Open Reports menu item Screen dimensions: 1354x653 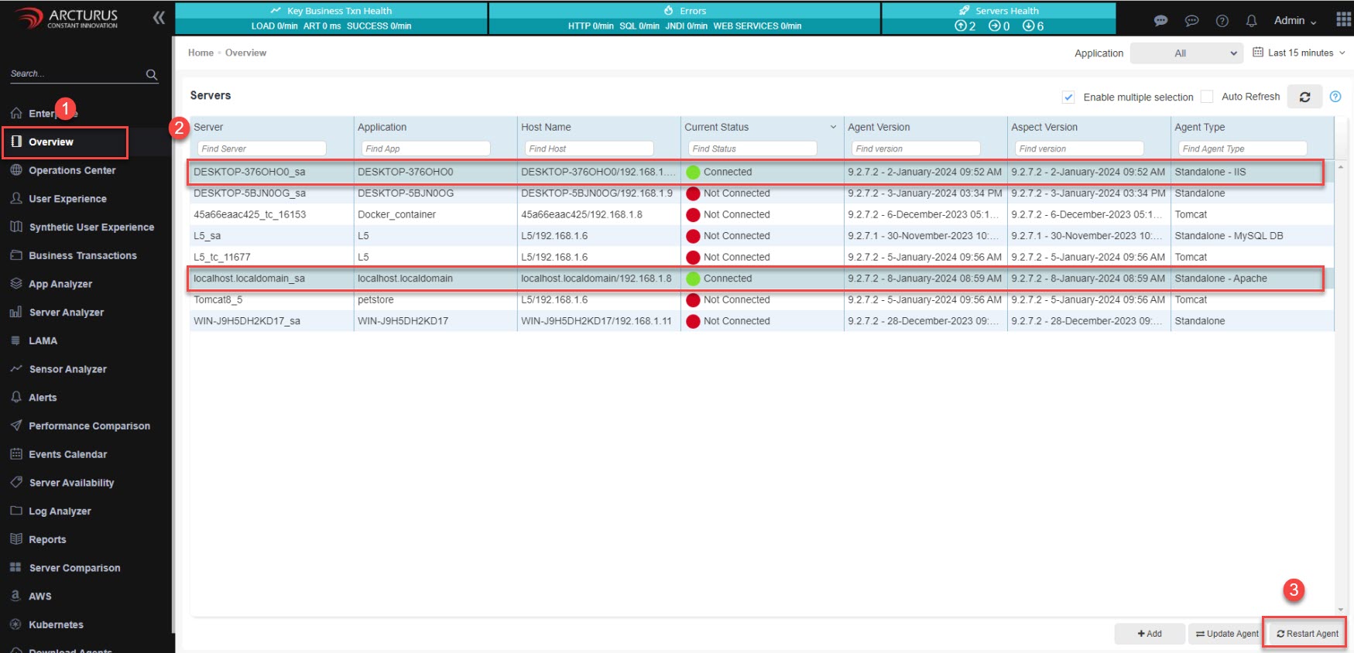coord(47,539)
